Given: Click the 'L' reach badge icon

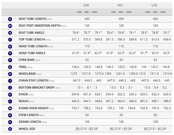Looking at the screenshot, I should (x=10, y=101).
